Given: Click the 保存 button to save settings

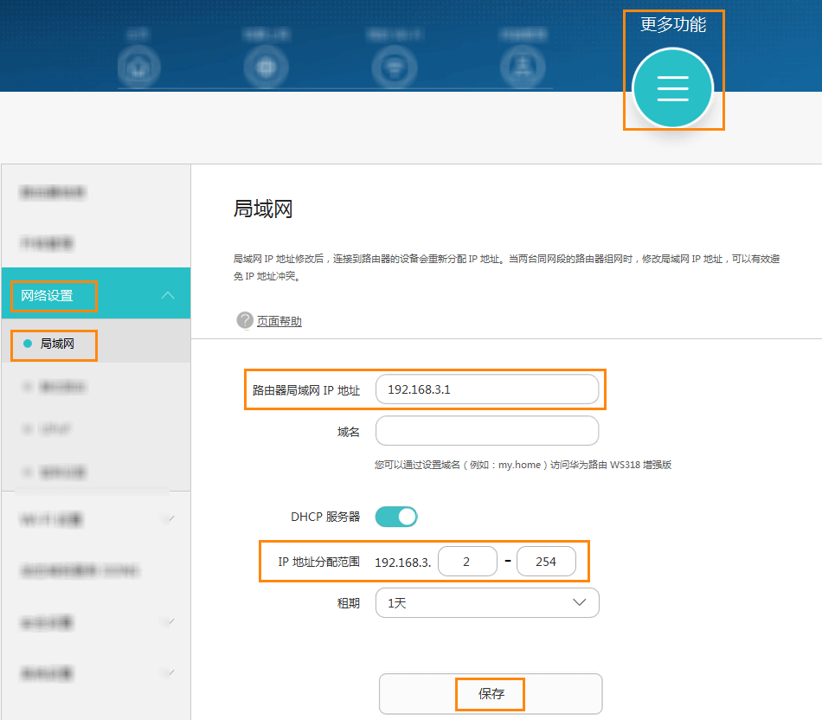Looking at the screenshot, I should (x=490, y=693).
